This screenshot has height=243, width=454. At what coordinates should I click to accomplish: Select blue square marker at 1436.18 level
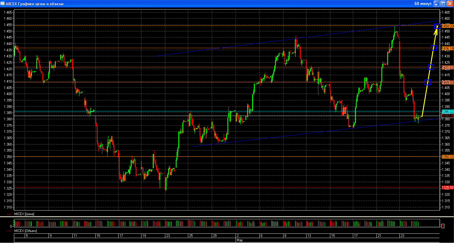click(x=434, y=48)
